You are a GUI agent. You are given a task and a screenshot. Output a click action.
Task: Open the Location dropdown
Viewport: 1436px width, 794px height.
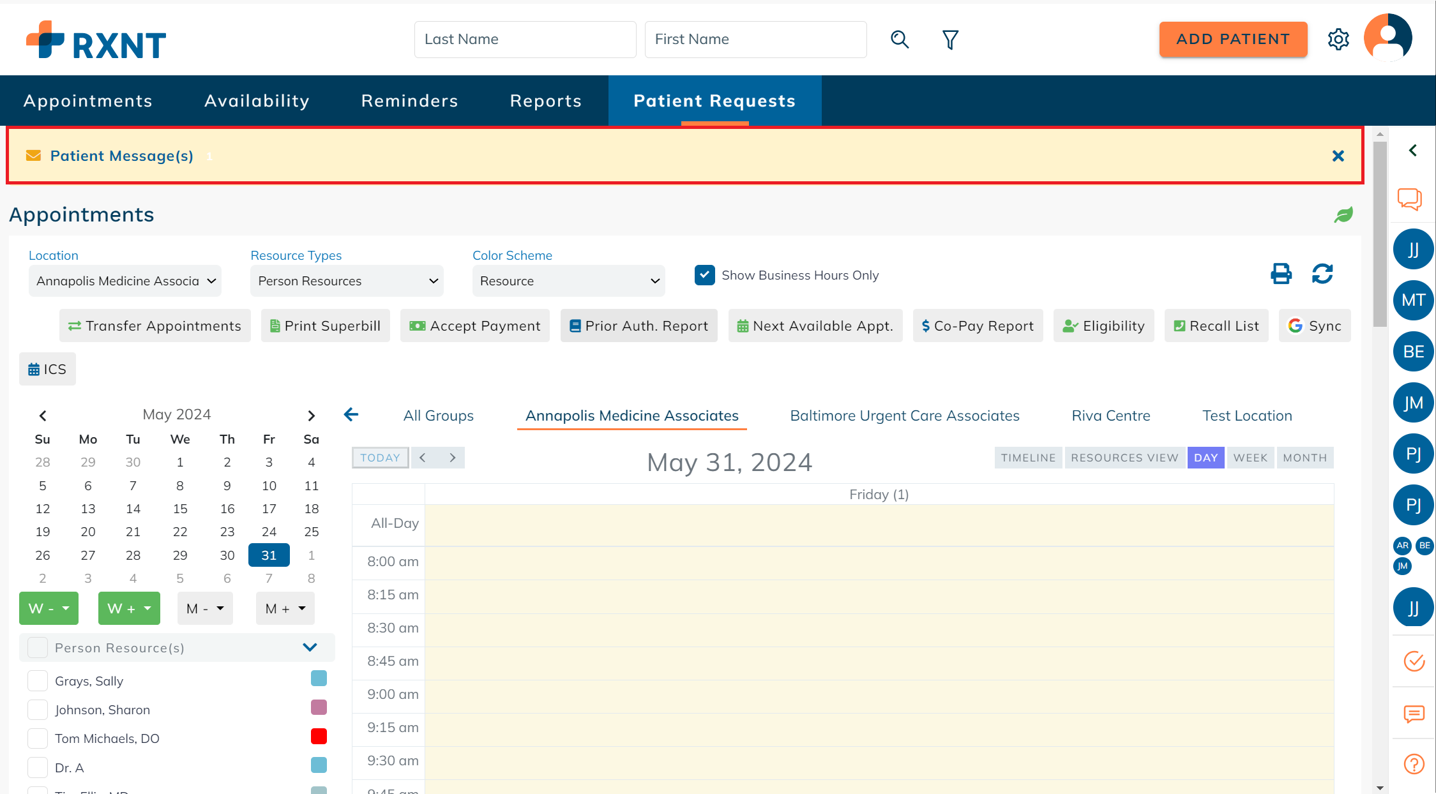(125, 281)
